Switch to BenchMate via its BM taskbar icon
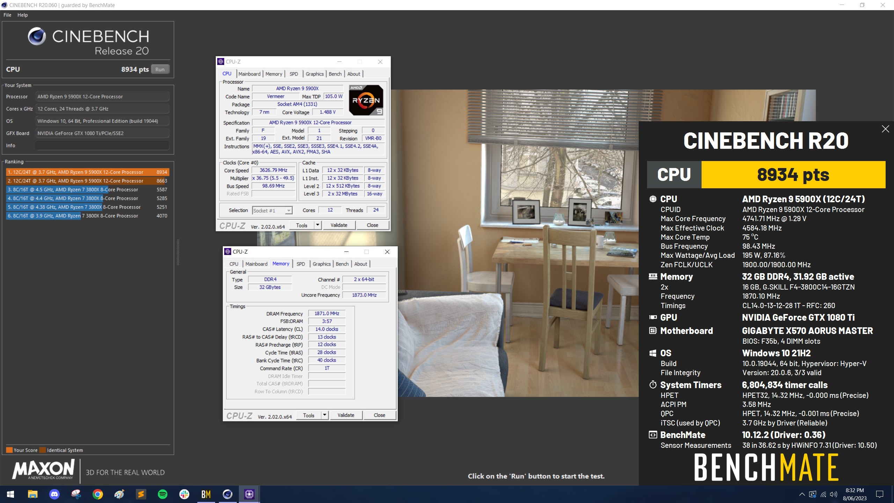The width and height of the screenshot is (894, 503). pyautogui.click(x=206, y=494)
